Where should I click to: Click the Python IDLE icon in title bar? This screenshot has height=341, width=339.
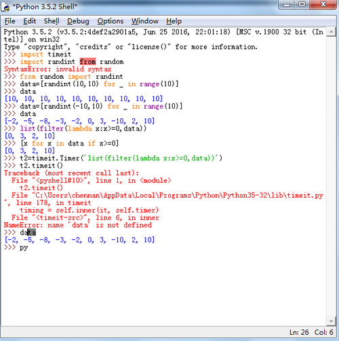tap(5, 7)
